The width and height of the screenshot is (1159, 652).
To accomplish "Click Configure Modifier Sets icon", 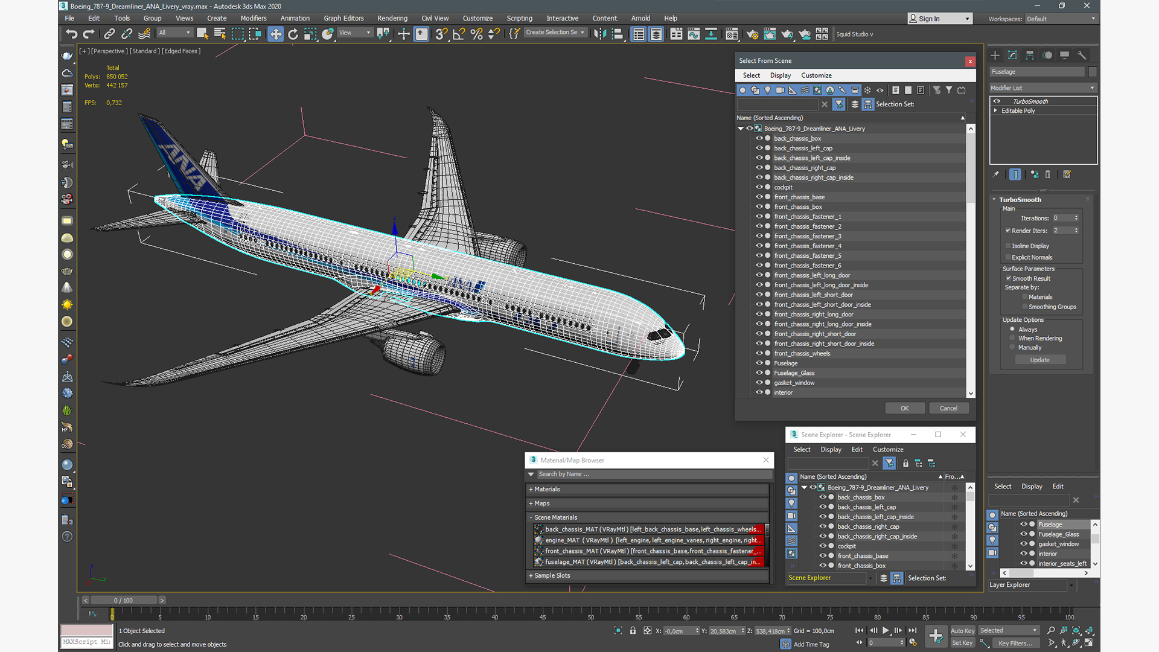I will coord(1067,174).
